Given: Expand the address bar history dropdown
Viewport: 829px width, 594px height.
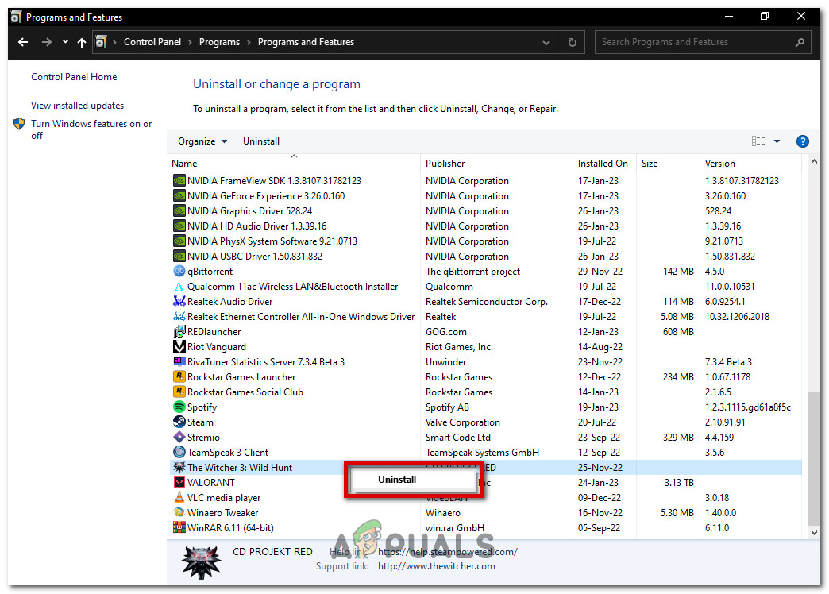Looking at the screenshot, I should pos(546,42).
